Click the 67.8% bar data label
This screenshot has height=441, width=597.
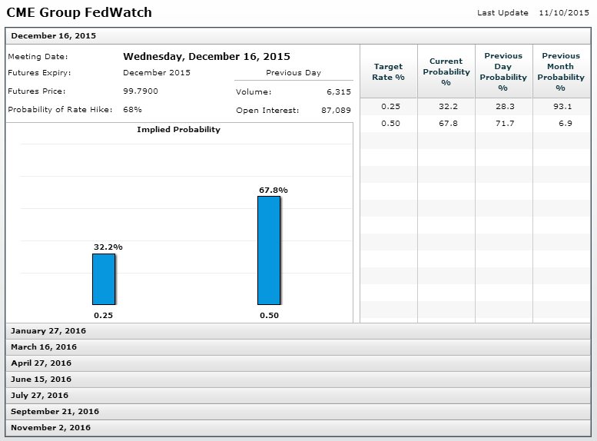click(x=274, y=190)
